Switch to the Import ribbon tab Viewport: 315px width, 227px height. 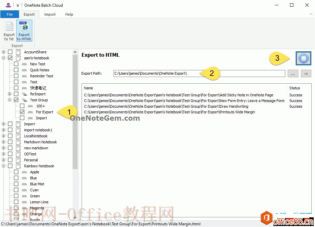coord(50,14)
